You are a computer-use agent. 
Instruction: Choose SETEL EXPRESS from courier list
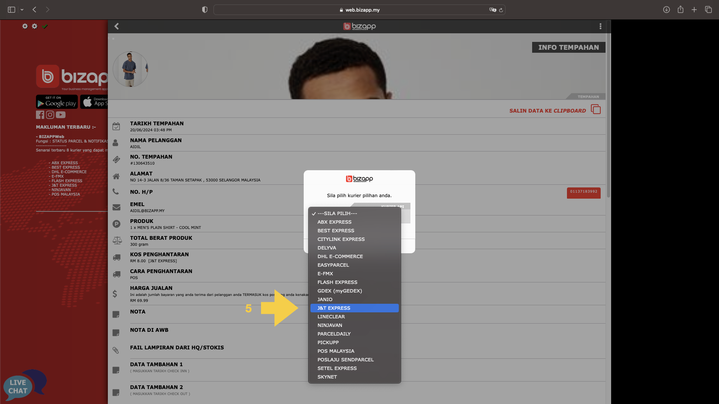(x=355, y=368)
